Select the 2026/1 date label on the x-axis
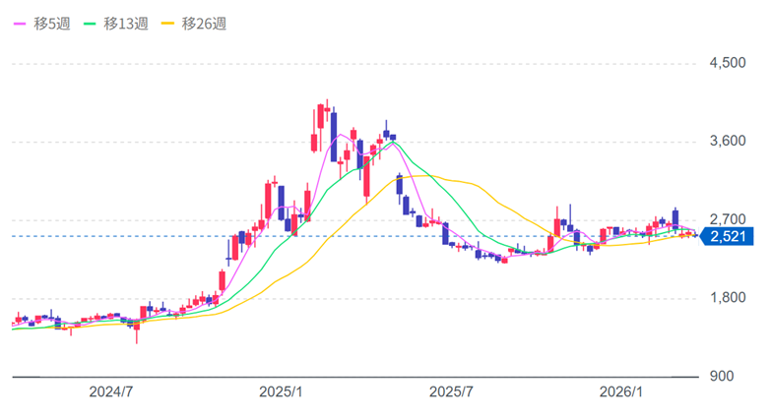770x419 pixels. tap(623, 391)
